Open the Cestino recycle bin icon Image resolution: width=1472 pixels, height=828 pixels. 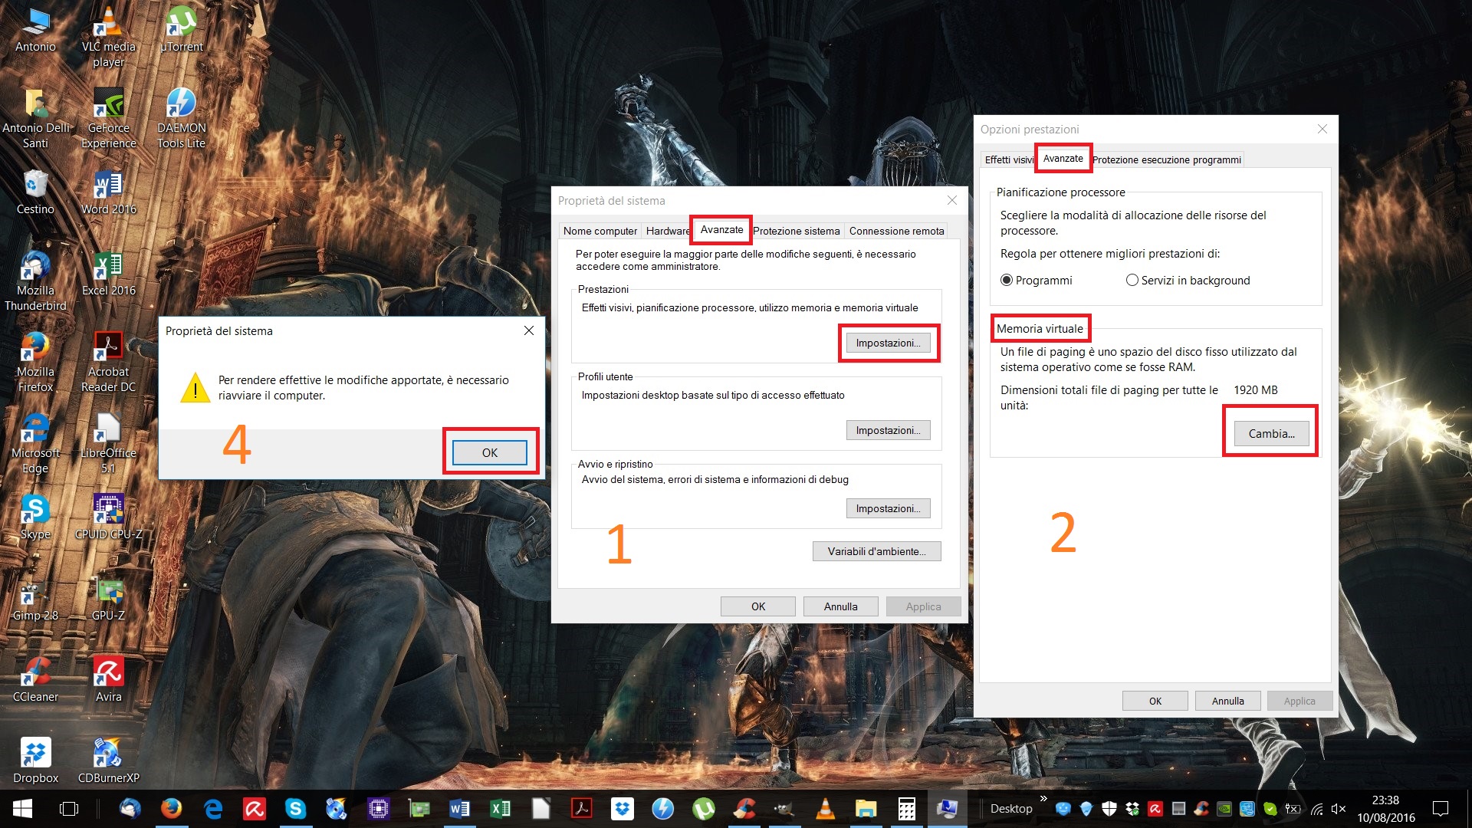[35, 192]
